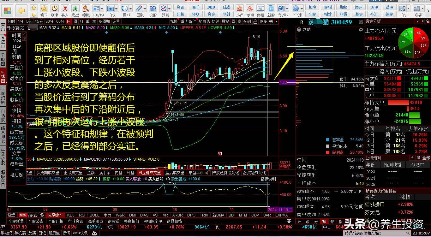Open the 测速 speed test tool
Screen dimensions: 431x237
click(55, 11)
